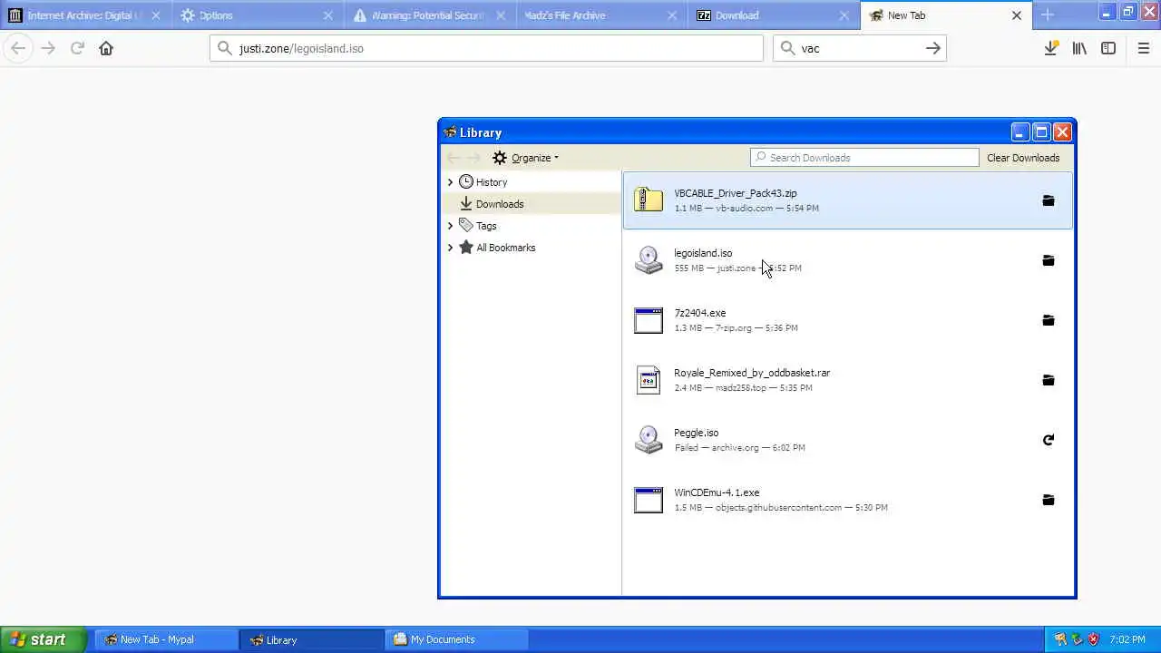Go to the browser home page
The width and height of the screenshot is (1161, 653).
tap(106, 48)
